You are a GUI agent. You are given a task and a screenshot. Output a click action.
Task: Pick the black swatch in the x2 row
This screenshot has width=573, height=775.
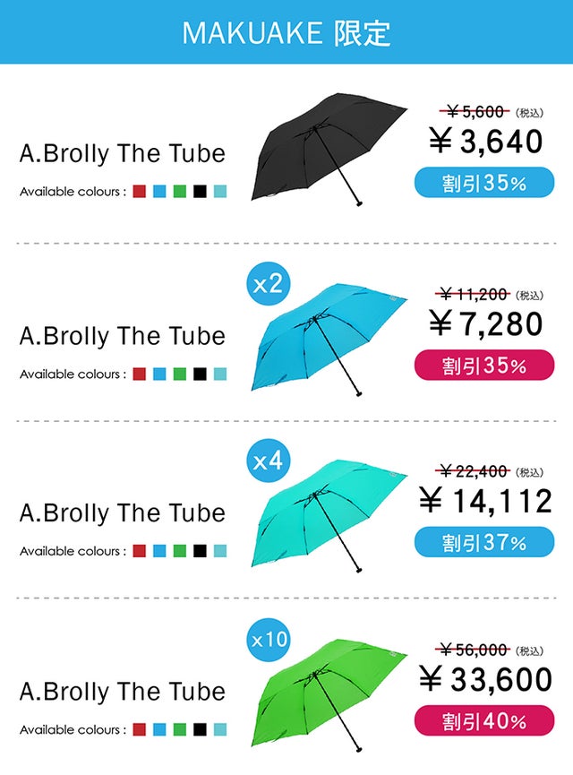(x=200, y=374)
